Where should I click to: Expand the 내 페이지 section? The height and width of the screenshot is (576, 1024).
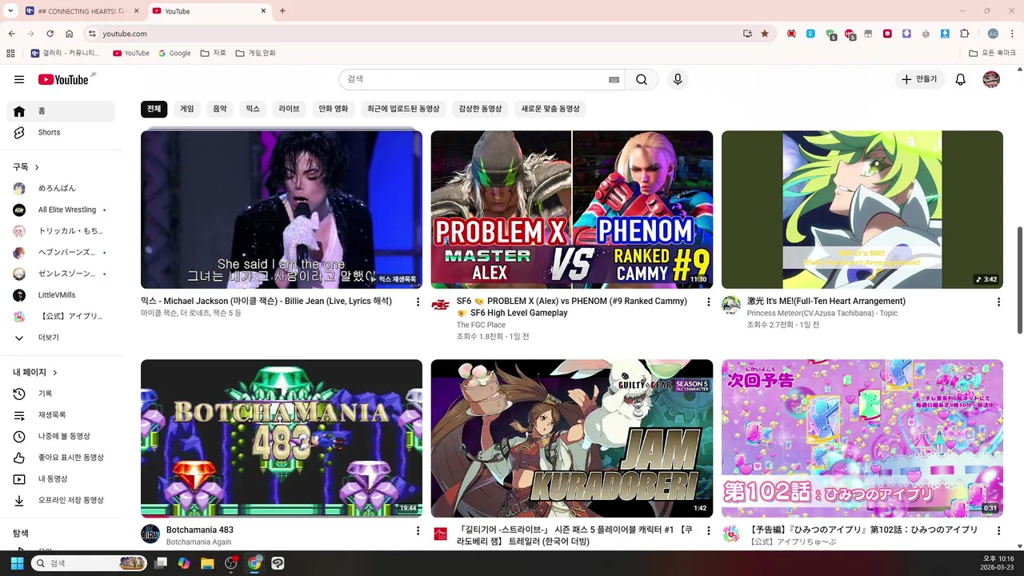[x=35, y=372]
